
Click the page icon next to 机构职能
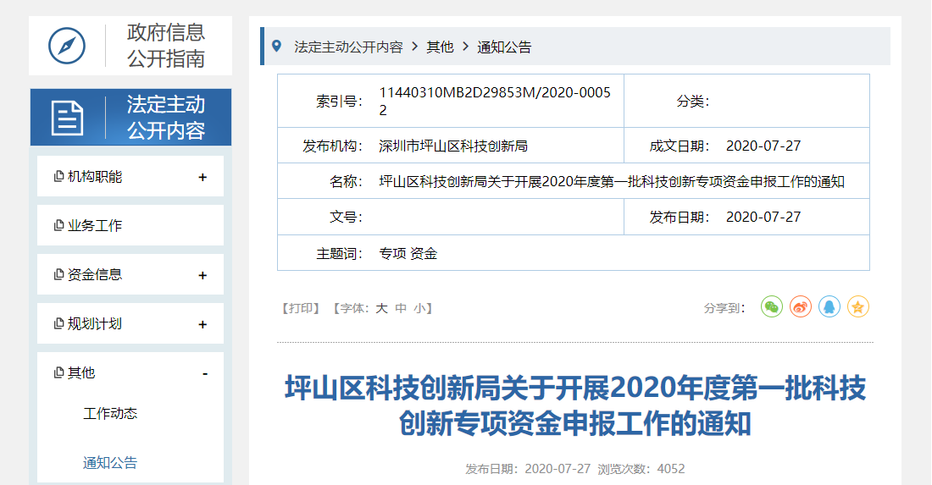58,176
